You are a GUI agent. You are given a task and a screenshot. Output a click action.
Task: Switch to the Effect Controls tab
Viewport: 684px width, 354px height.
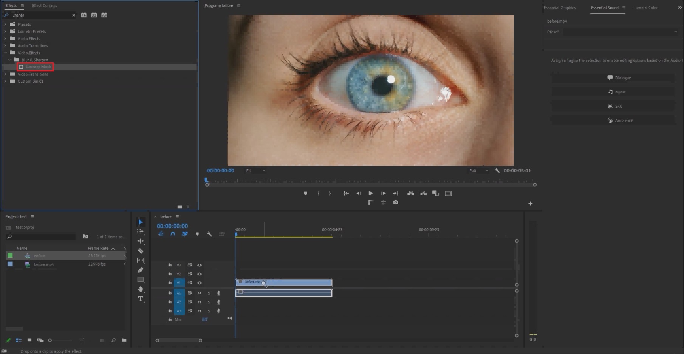[x=45, y=6]
